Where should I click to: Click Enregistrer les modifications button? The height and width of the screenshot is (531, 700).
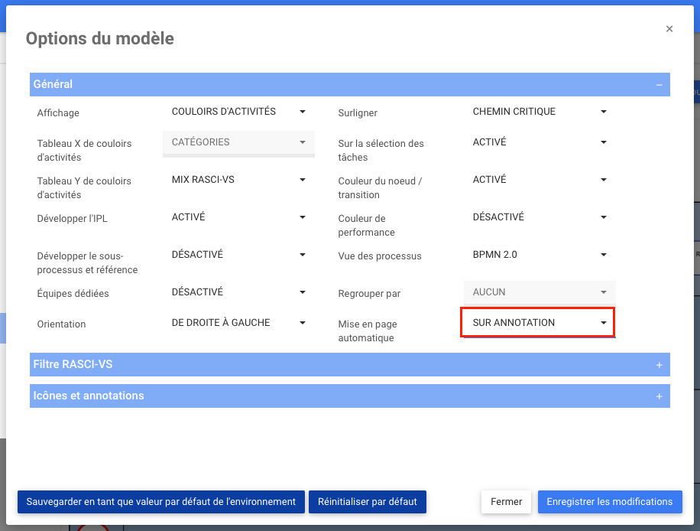point(610,502)
